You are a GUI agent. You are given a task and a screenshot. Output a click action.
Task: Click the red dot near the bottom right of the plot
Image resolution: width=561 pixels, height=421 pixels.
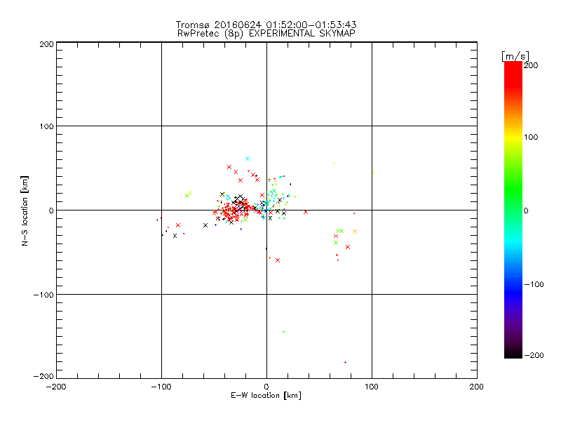345,363
